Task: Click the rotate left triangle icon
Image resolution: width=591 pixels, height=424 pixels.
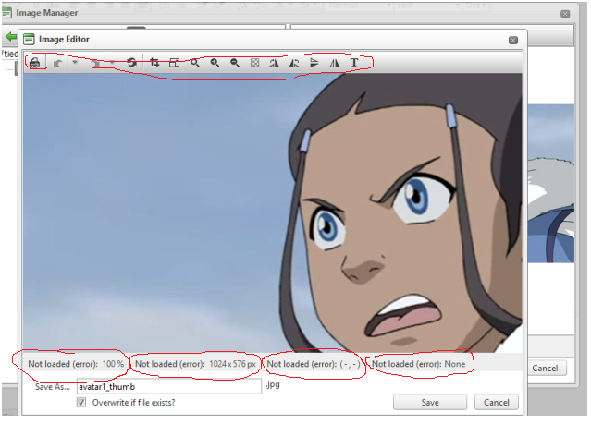Action: click(294, 63)
